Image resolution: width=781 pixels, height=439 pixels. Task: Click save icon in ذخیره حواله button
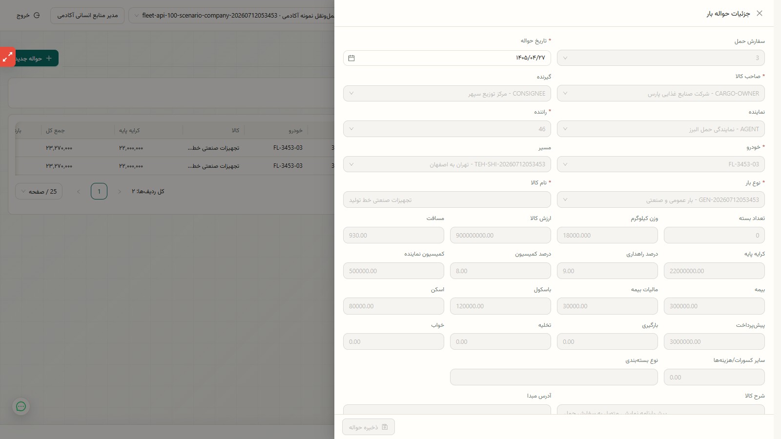pos(385,427)
